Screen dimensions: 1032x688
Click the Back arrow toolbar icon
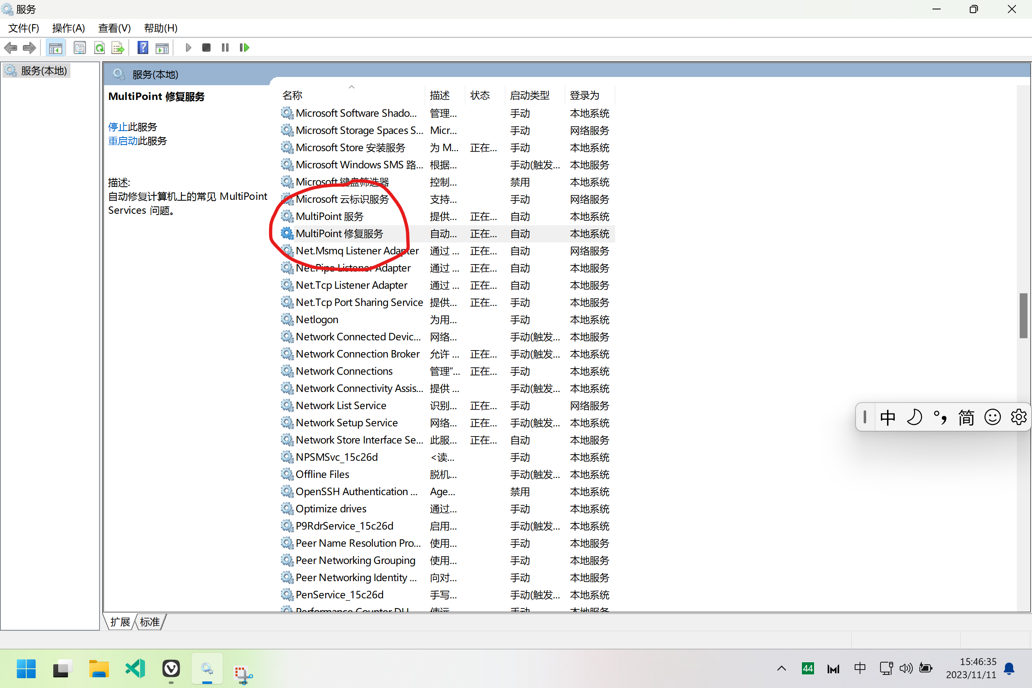coord(11,48)
